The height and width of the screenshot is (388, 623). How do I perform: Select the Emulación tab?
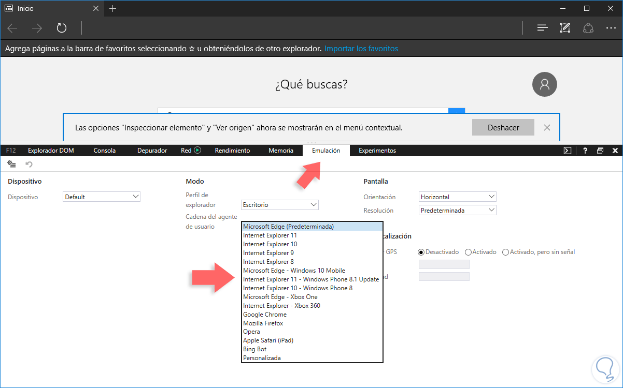click(326, 151)
